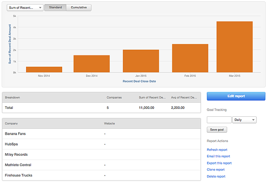Open the Banana Fans company row

pyautogui.click(x=16, y=134)
